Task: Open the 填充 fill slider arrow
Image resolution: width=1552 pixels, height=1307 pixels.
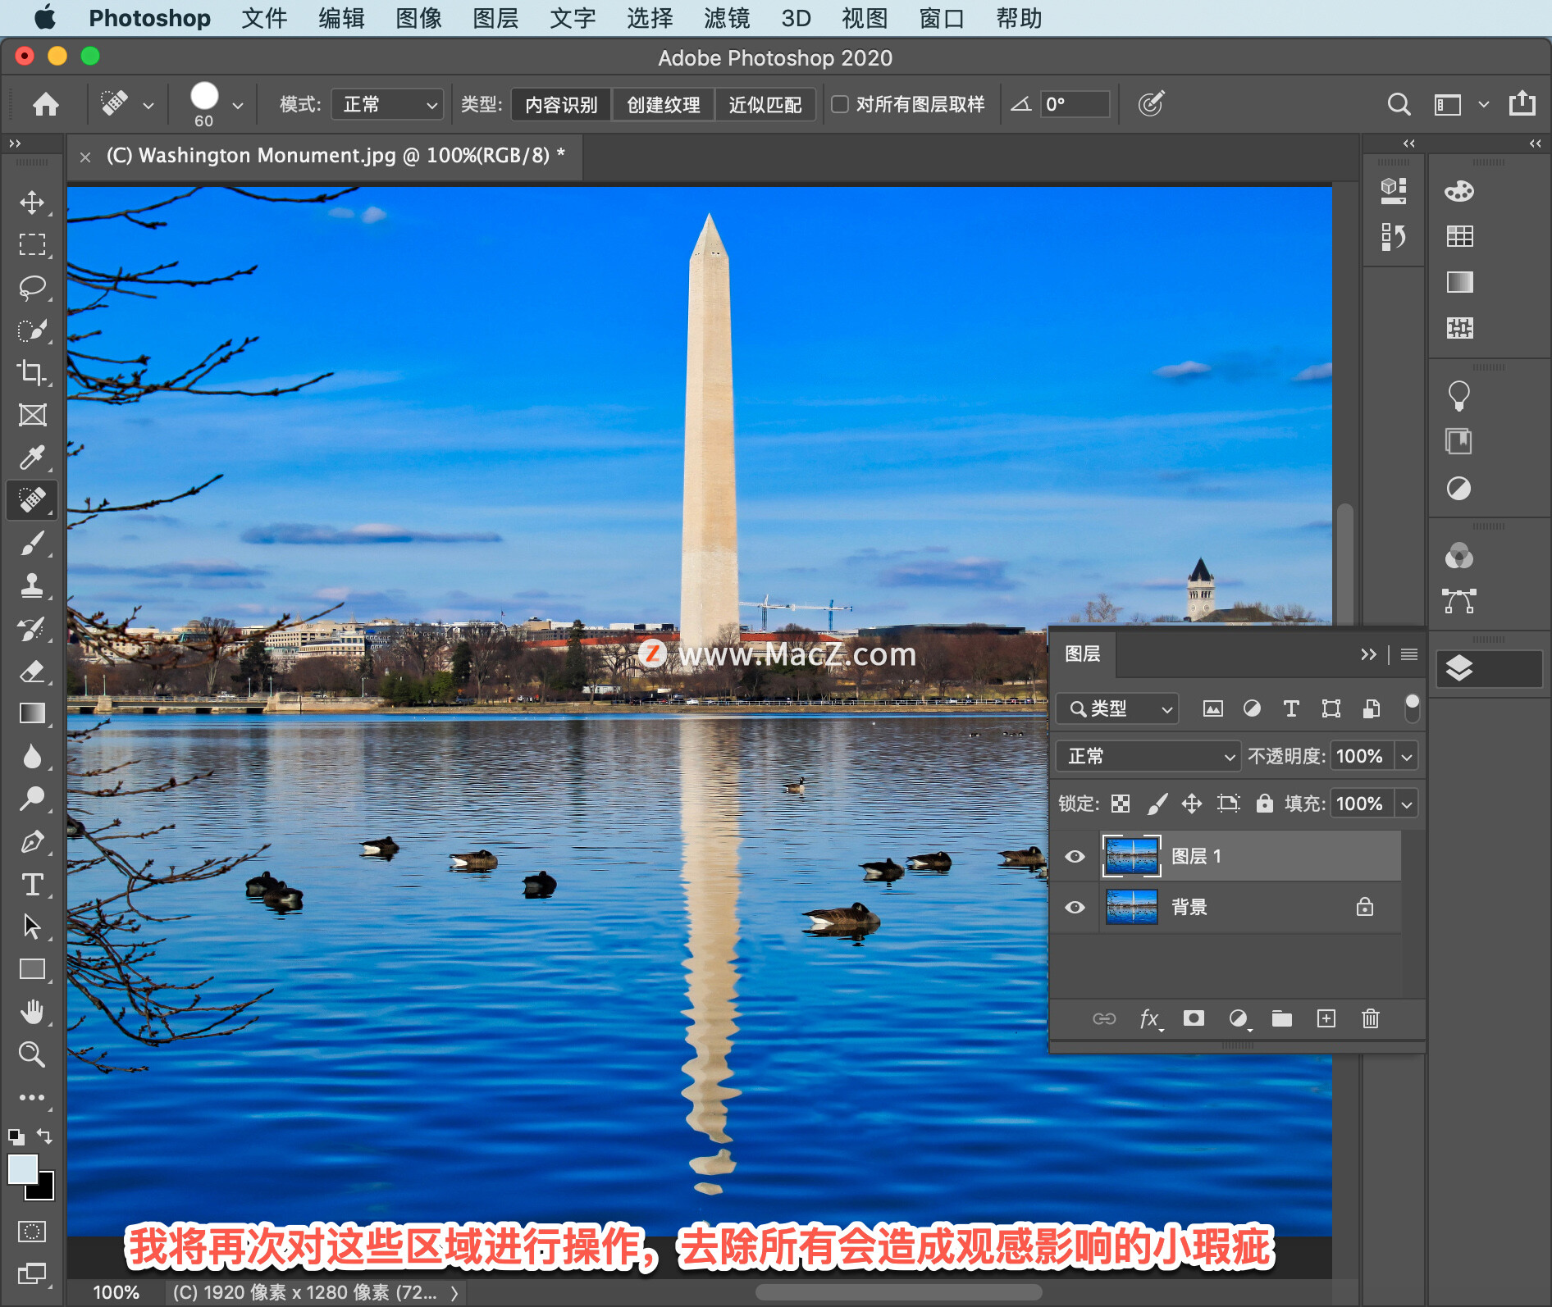Action: (1407, 804)
